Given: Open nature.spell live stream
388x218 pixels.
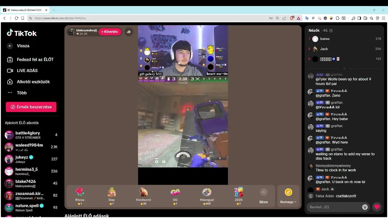Looking at the screenshot, I should [x=31, y=208].
